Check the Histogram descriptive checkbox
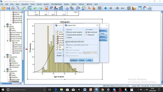This screenshot has width=163, height=92. [86, 35]
